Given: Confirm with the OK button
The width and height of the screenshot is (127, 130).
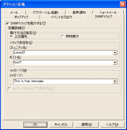Looking at the screenshot, I should pyautogui.click(x=35, y=125).
